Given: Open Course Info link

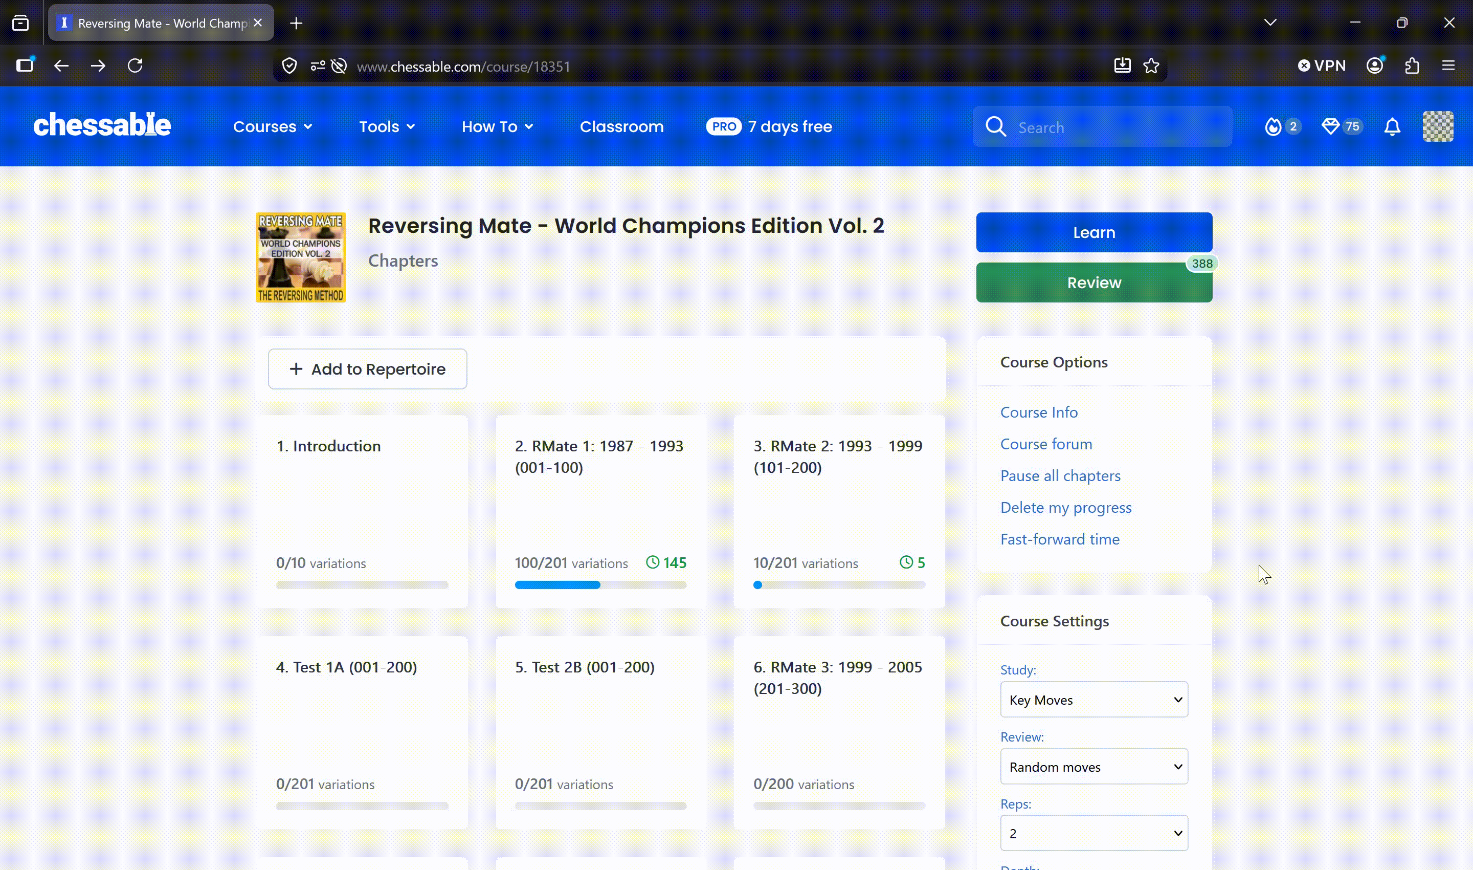Looking at the screenshot, I should click(1039, 412).
